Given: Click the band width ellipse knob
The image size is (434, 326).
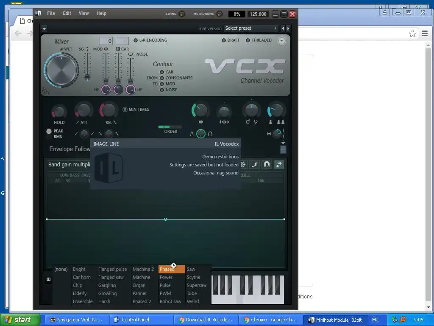Looking at the screenshot, I should (x=224, y=112).
